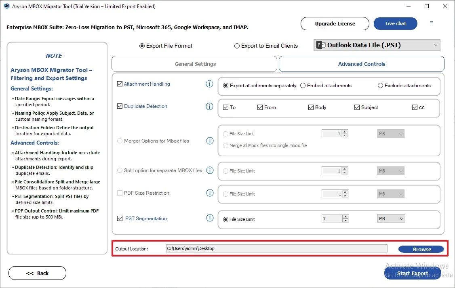Choose Exclude attachments option
455x288 pixels.
380,86
